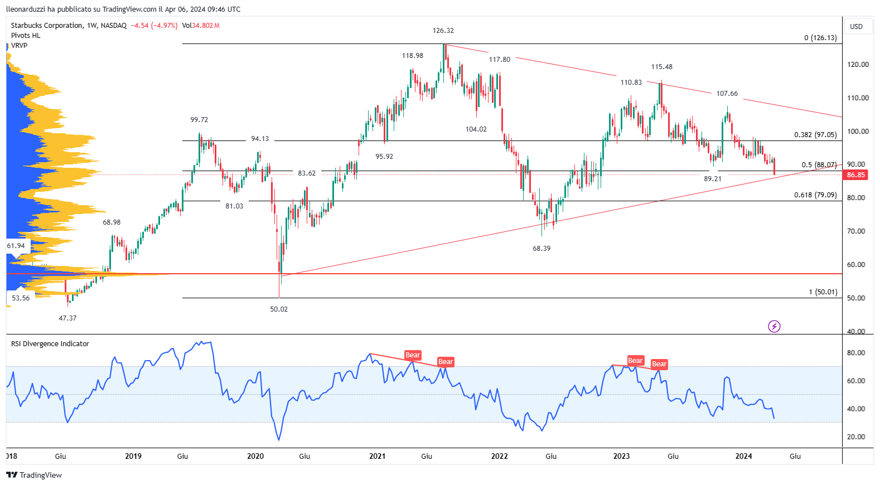Click the 47.37 pivot low label
This screenshot has height=485, width=880.
pos(67,318)
